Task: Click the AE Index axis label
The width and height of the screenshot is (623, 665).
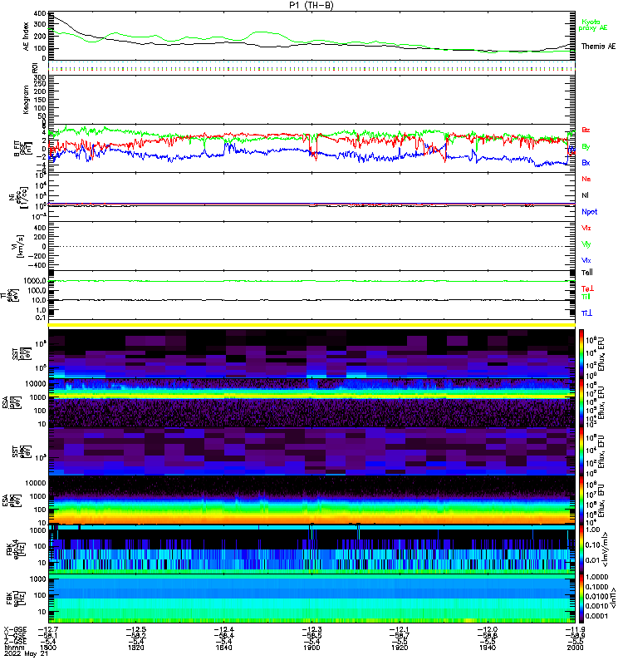Action: pyautogui.click(x=26, y=36)
